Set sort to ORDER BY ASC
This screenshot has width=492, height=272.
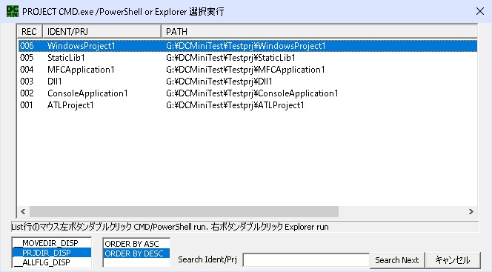click(136, 244)
